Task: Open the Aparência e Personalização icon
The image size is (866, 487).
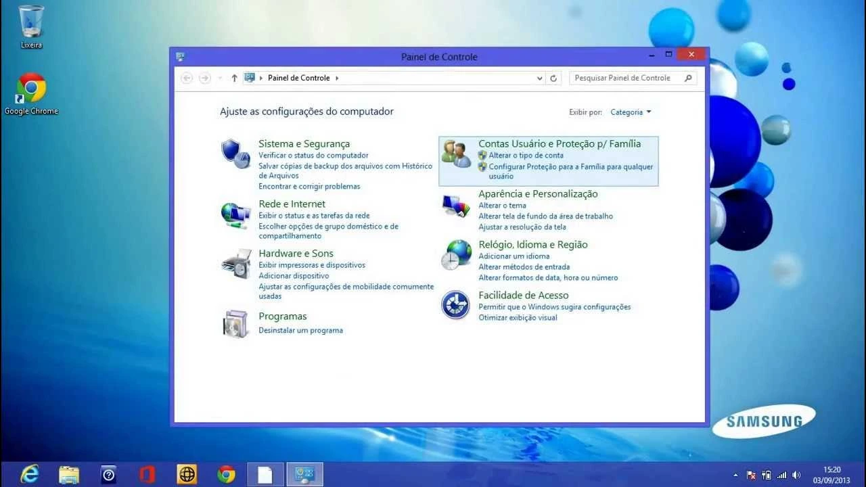Action: [456, 205]
